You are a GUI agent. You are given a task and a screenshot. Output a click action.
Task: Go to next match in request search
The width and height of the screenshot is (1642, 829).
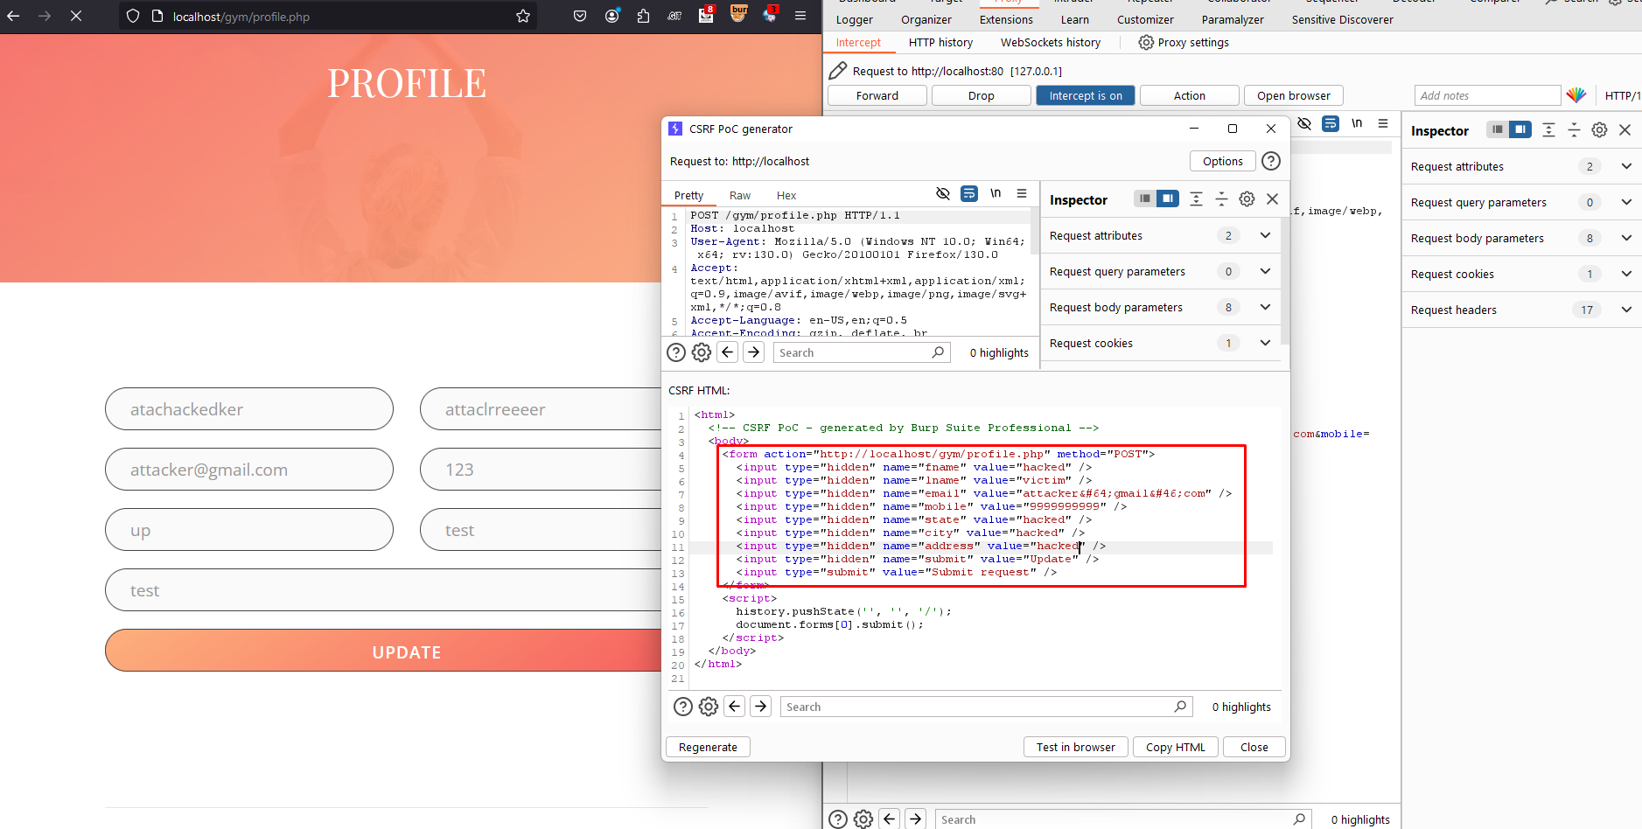tap(754, 352)
